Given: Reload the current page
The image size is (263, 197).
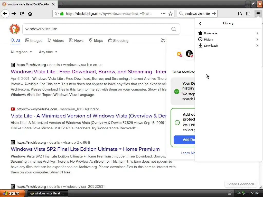Looking at the screenshot, I should click(x=22, y=14).
